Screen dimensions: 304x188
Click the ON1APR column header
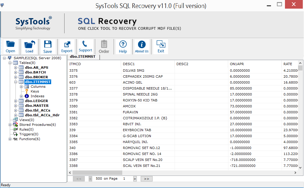[255, 64]
